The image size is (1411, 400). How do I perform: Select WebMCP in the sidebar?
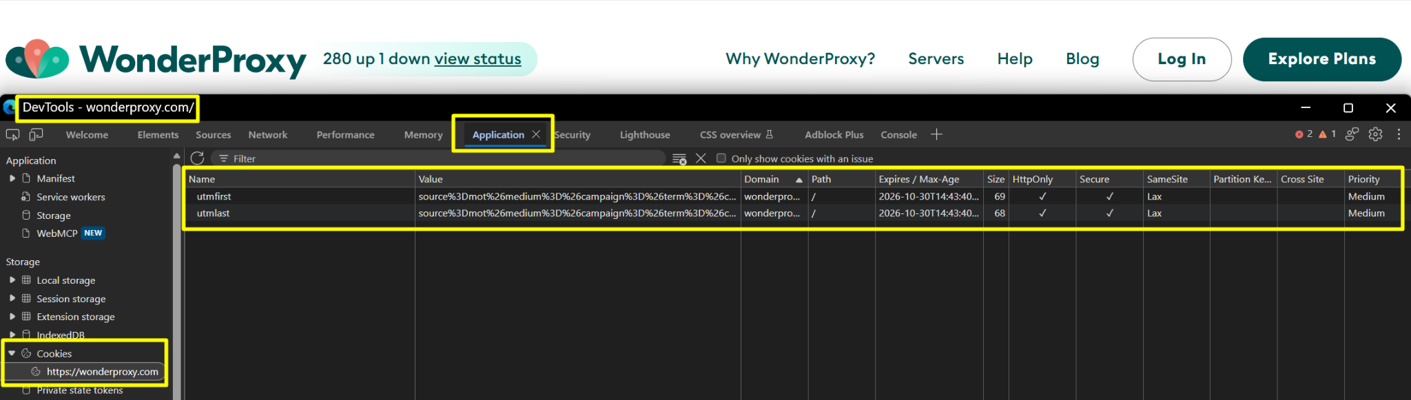click(x=57, y=233)
